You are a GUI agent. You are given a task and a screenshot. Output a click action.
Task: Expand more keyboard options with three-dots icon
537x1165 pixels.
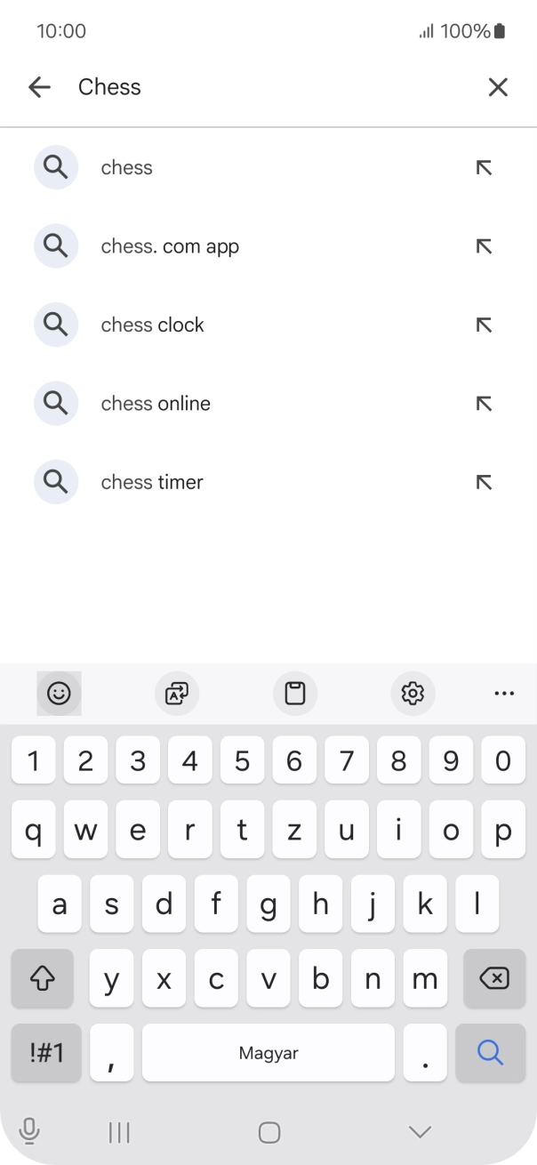point(504,694)
